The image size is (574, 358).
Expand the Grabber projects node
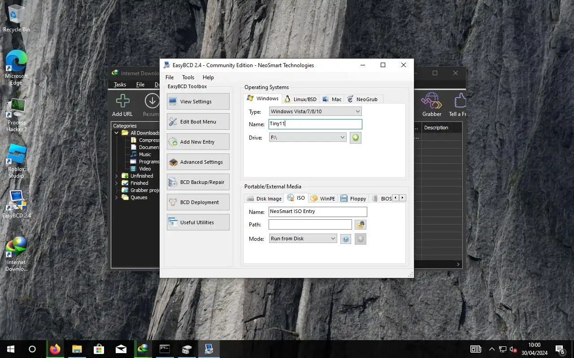(x=117, y=190)
